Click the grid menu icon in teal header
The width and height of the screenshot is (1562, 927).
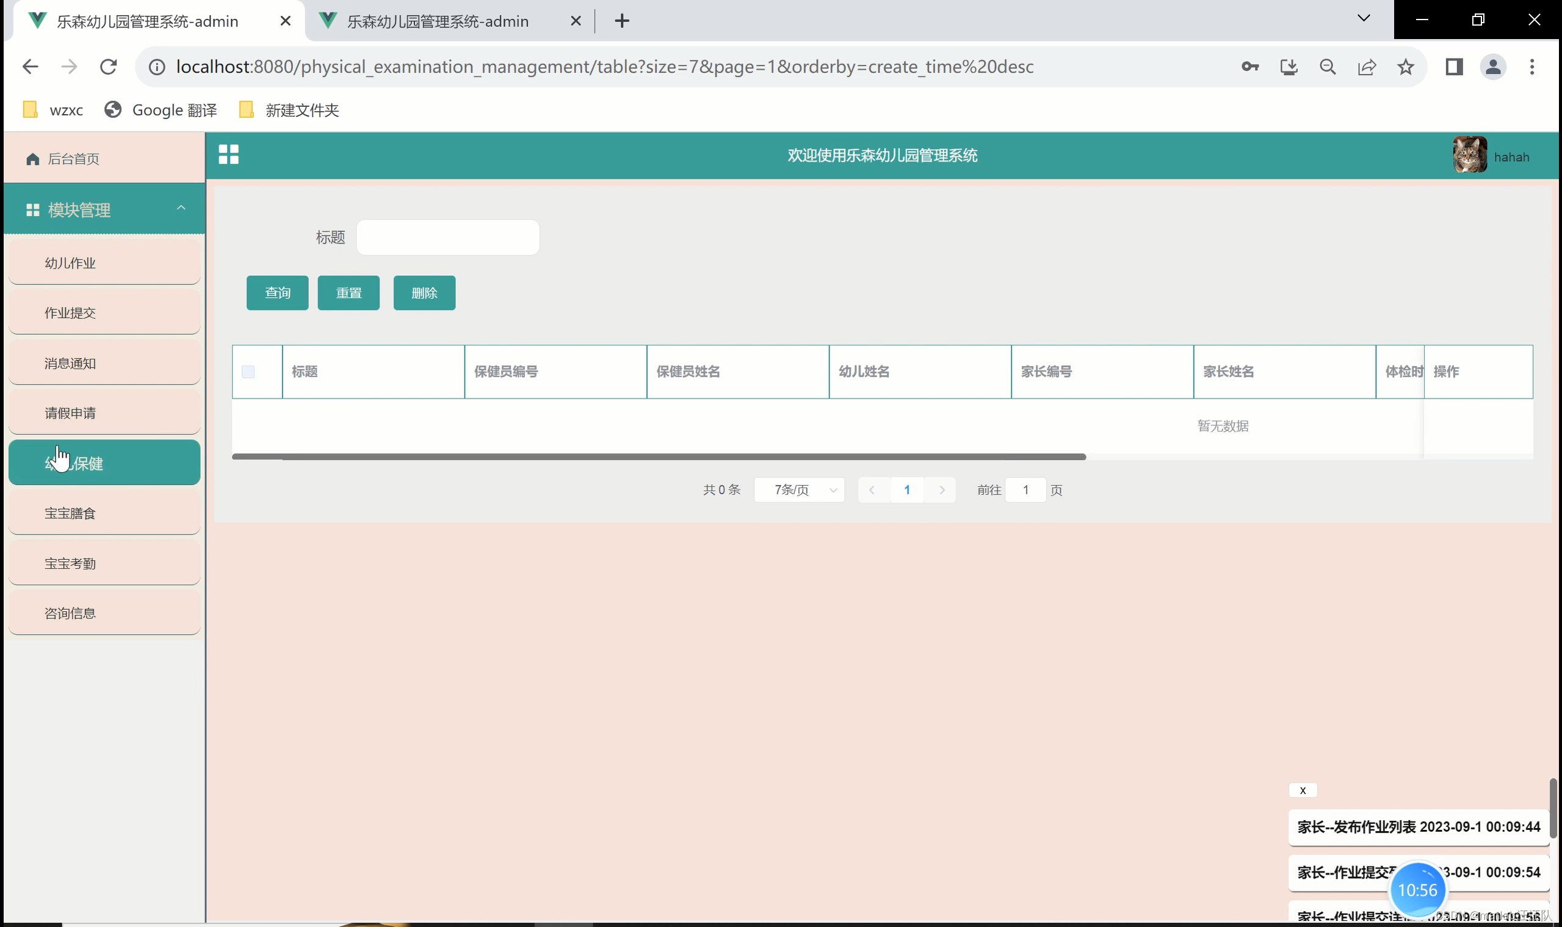coord(228,154)
